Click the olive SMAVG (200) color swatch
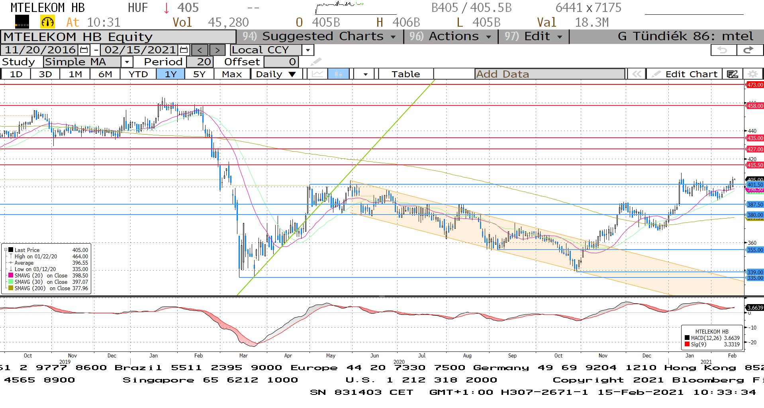 point(11,288)
